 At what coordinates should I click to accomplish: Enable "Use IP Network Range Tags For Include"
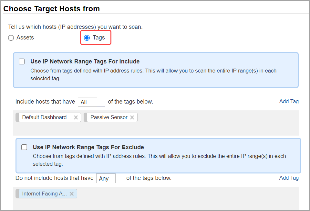pos(22,61)
